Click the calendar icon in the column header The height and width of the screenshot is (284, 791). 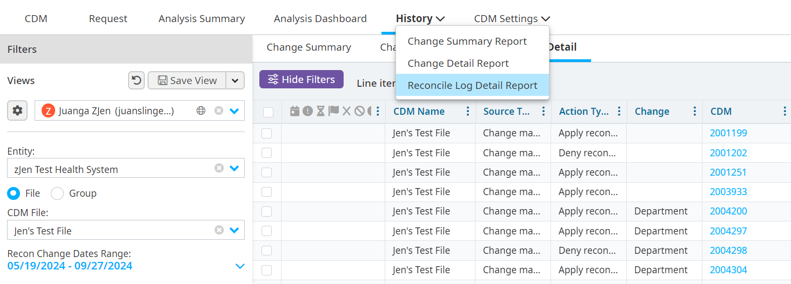coord(294,112)
